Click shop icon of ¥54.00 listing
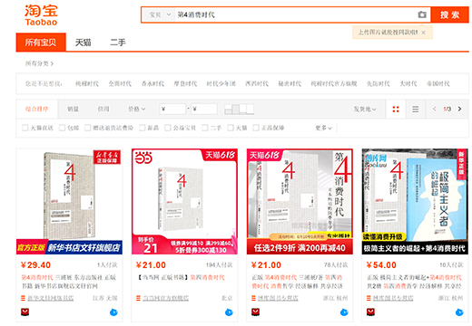The height and width of the screenshot is (326, 472). click(x=369, y=298)
